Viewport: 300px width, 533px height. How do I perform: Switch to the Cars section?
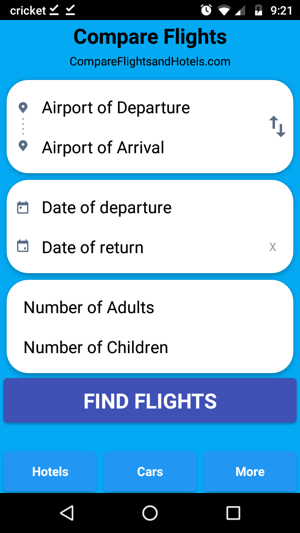(150, 471)
